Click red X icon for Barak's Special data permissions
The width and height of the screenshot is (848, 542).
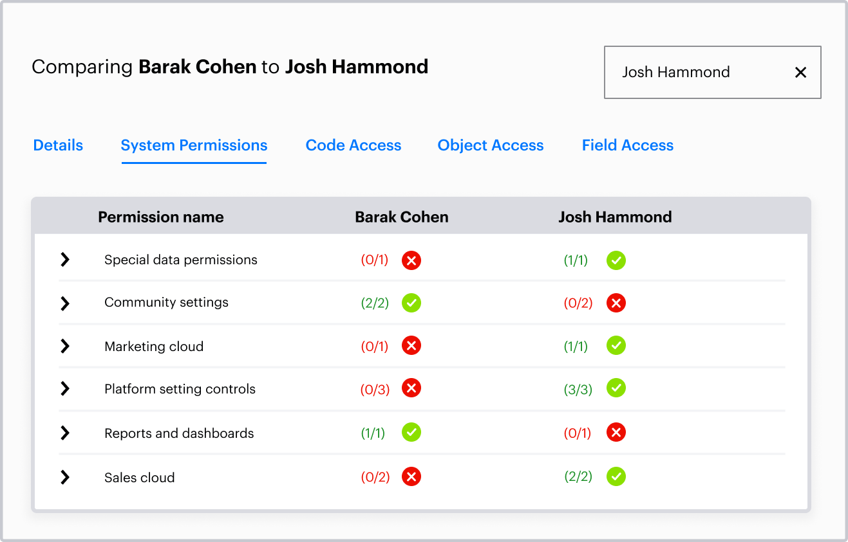coord(411,260)
